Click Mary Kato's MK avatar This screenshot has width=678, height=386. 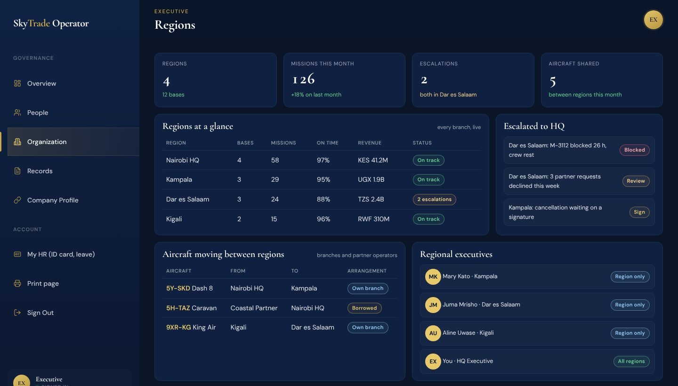(433, 277)
